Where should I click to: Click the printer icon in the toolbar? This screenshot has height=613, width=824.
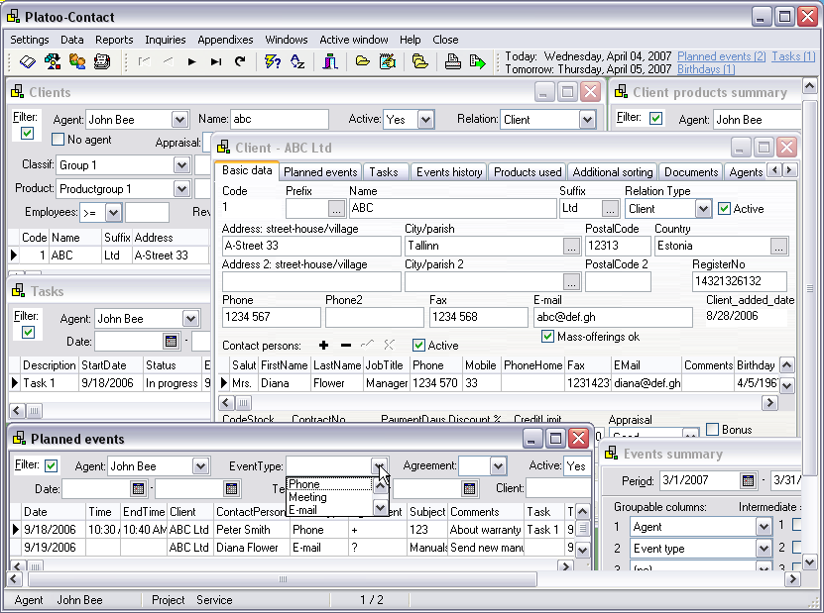(452, 61)
